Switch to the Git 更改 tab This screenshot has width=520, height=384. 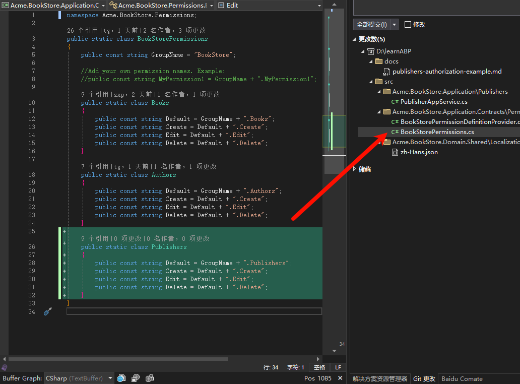424,378
